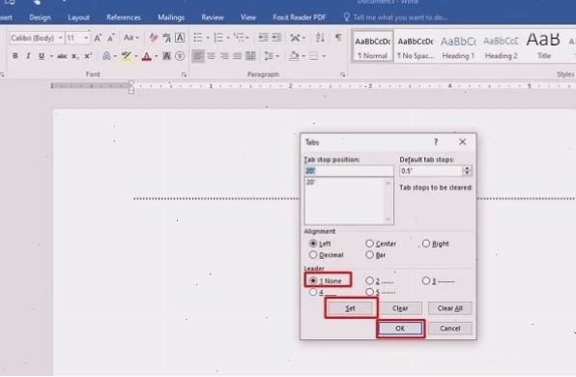The image size is (576, 377).
Task: Select Center alignment radio
Action: (369, 244)
